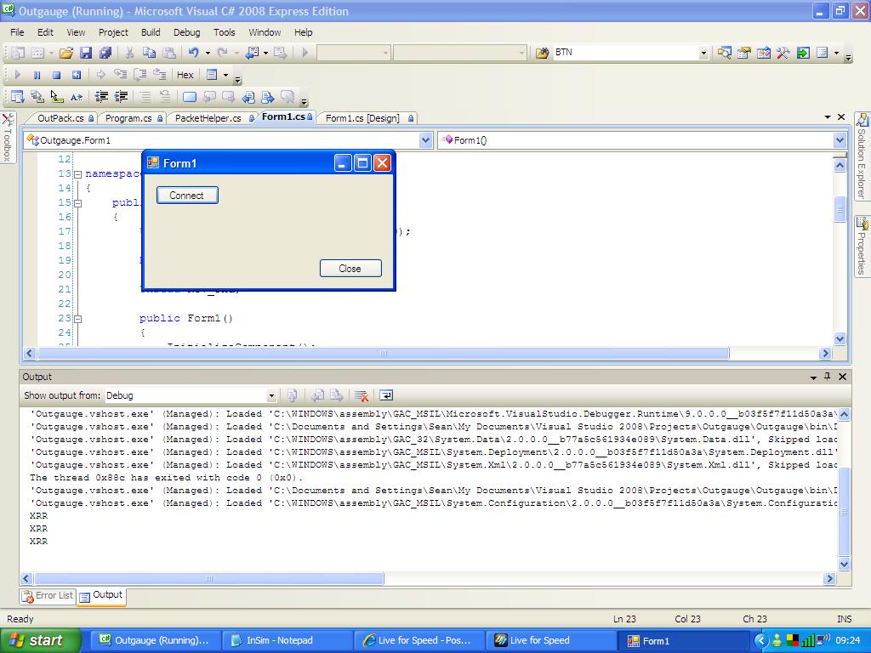
Task: Open Build menu
Action: pyautogui.click(x=151, y=32)
